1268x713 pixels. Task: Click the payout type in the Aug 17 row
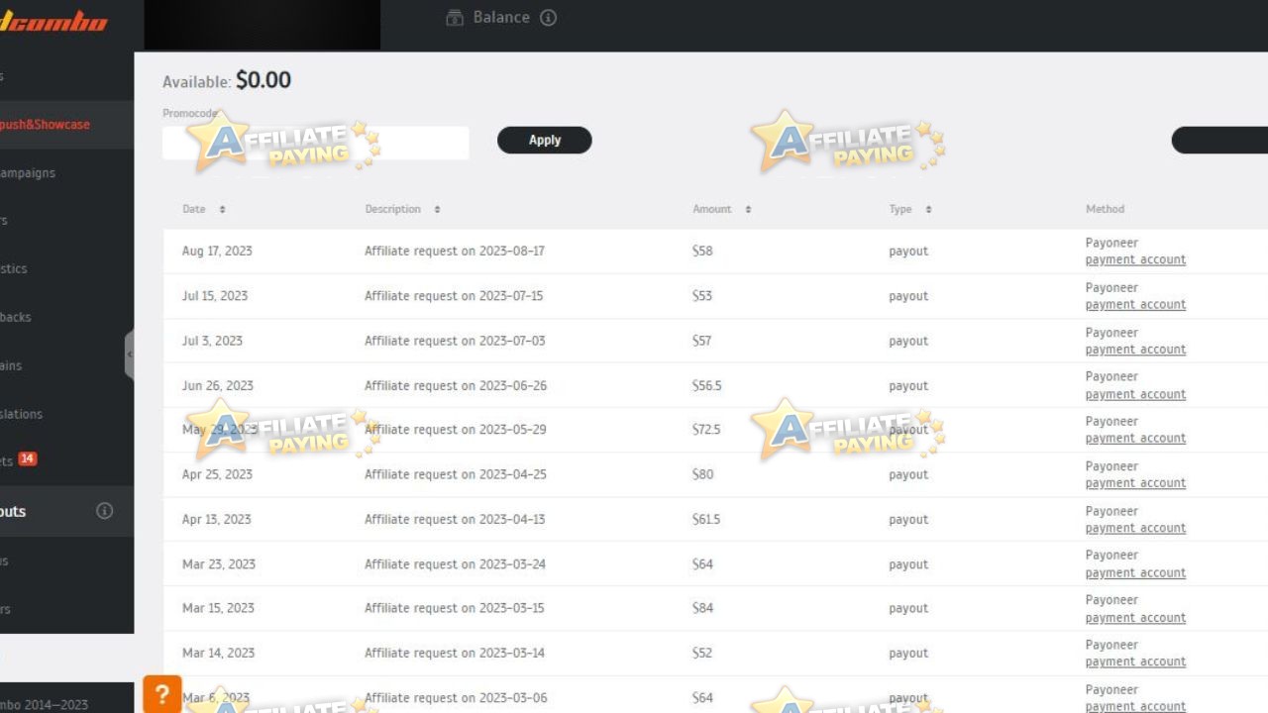point(908,252)
